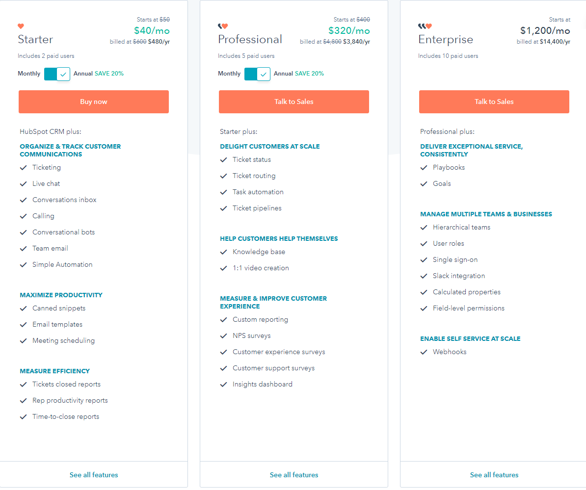Click the checkmark next to Insights dashboard
The image size is (586, 490).
[223, 384]
